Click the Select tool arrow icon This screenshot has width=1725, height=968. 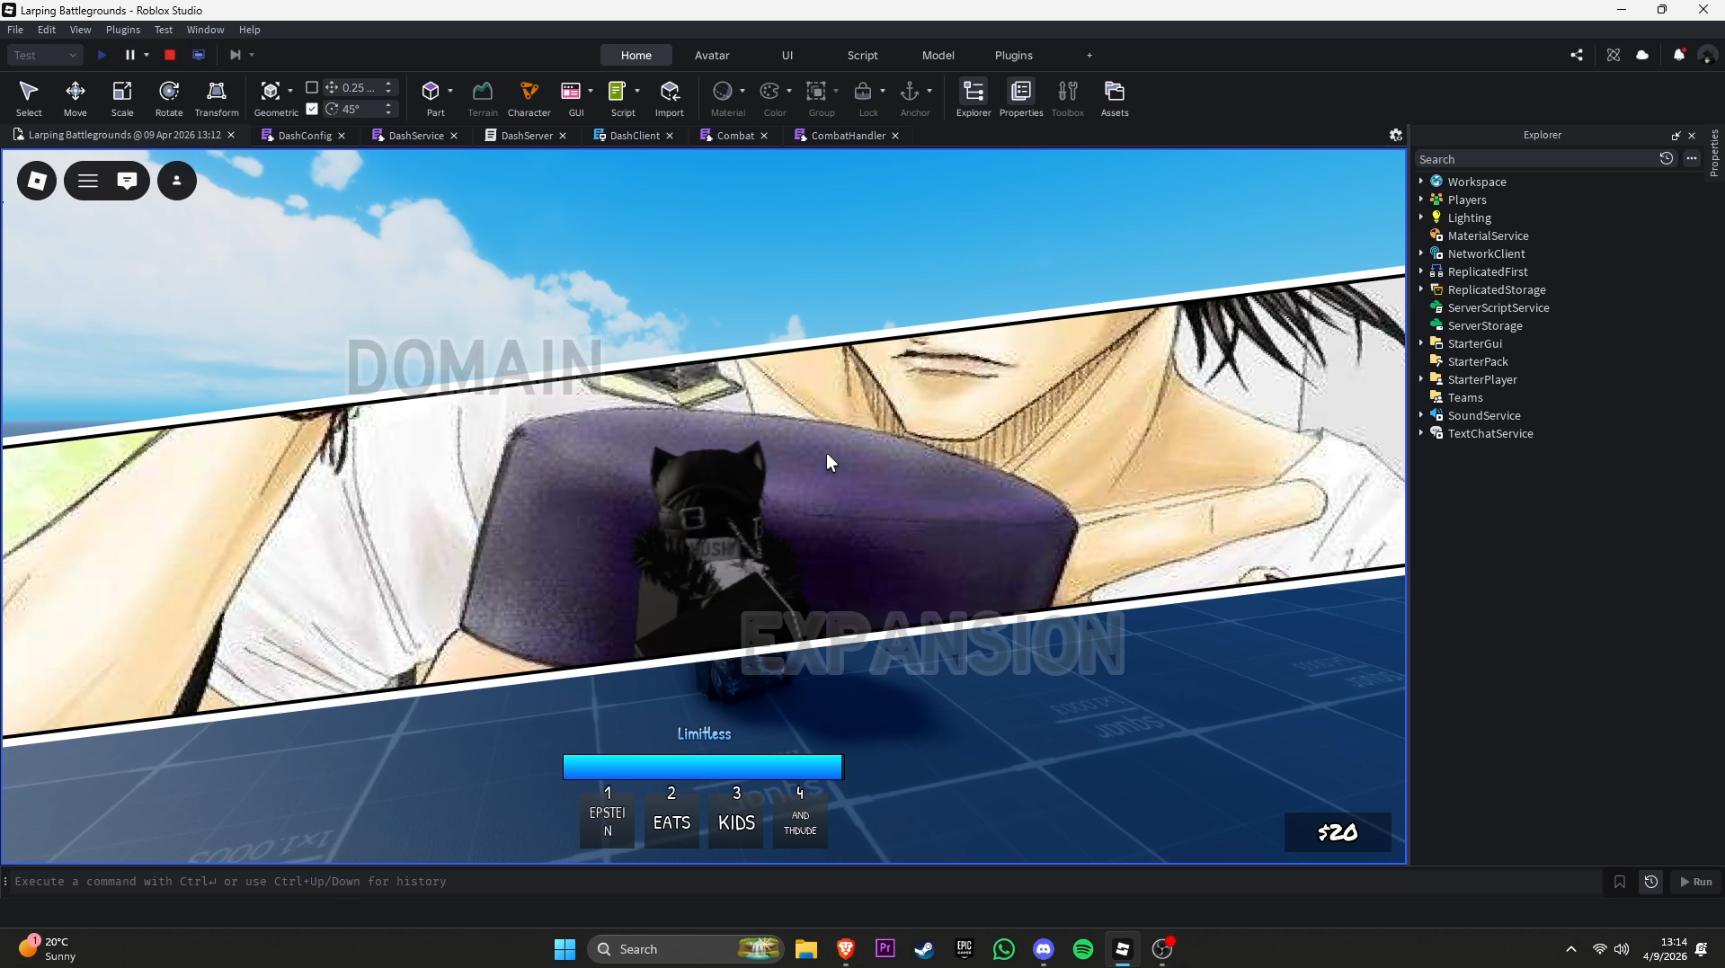coord(29,91)
